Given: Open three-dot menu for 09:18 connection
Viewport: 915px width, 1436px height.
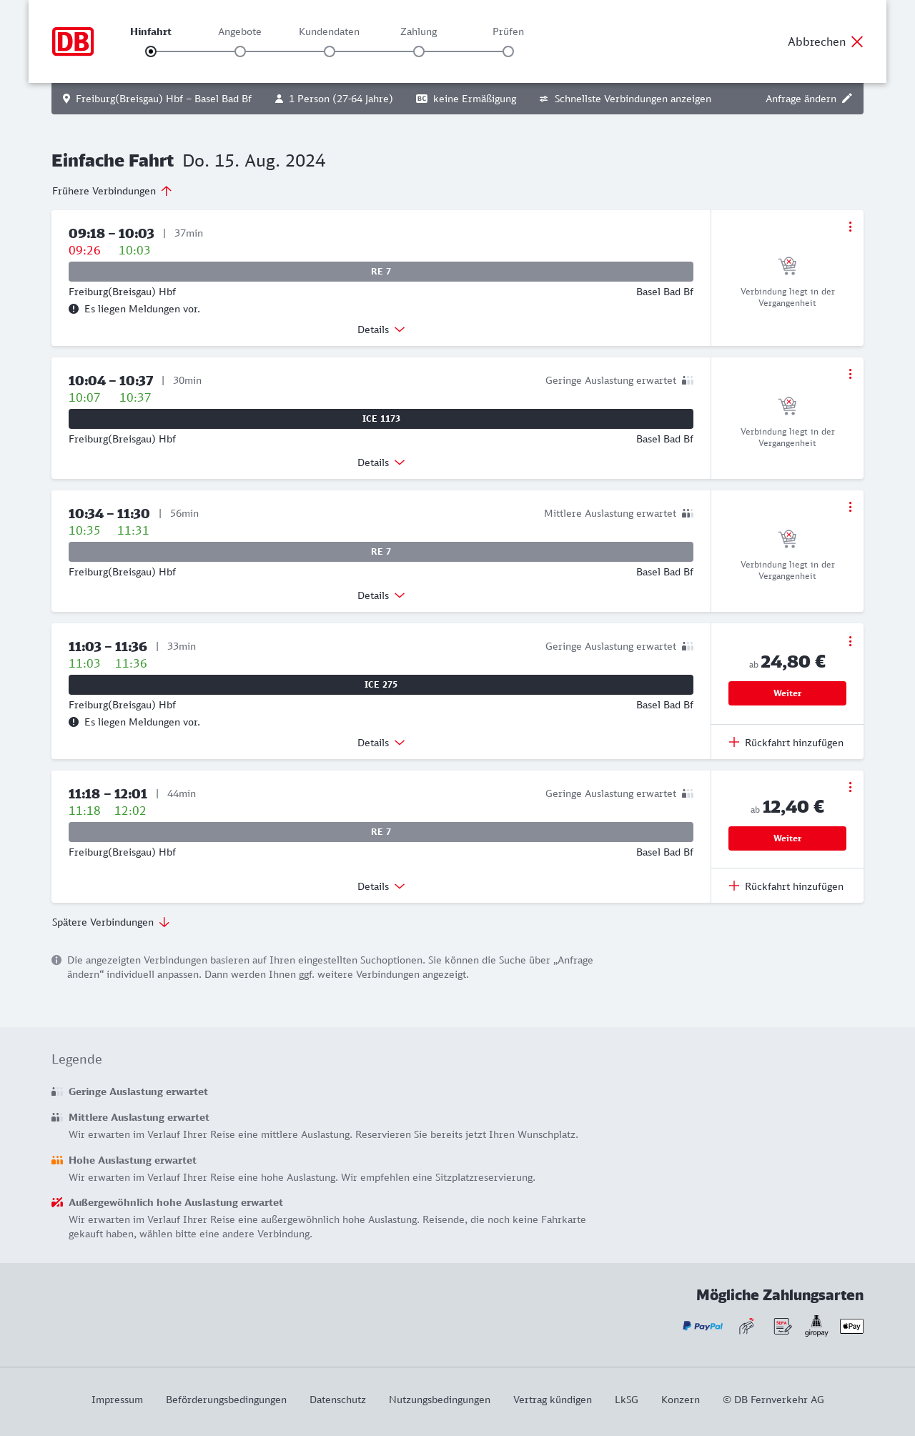Looking at the screenshot, I should tap(850, 227).
